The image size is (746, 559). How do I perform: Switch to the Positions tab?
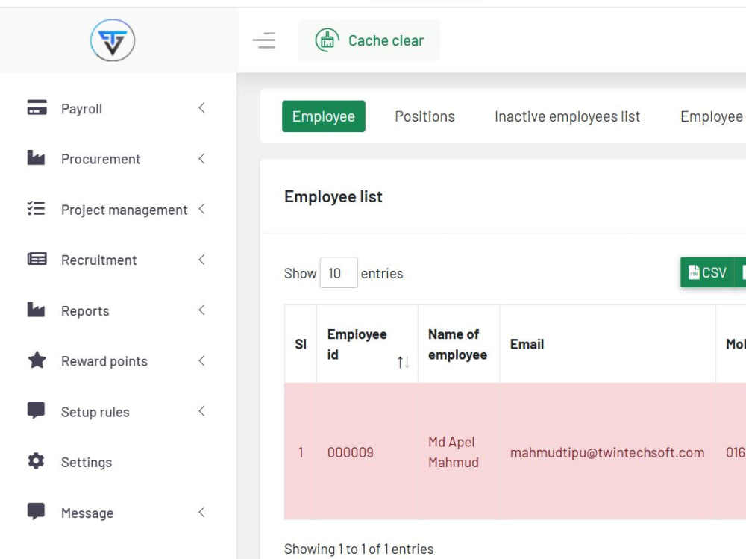coord(425,116)
